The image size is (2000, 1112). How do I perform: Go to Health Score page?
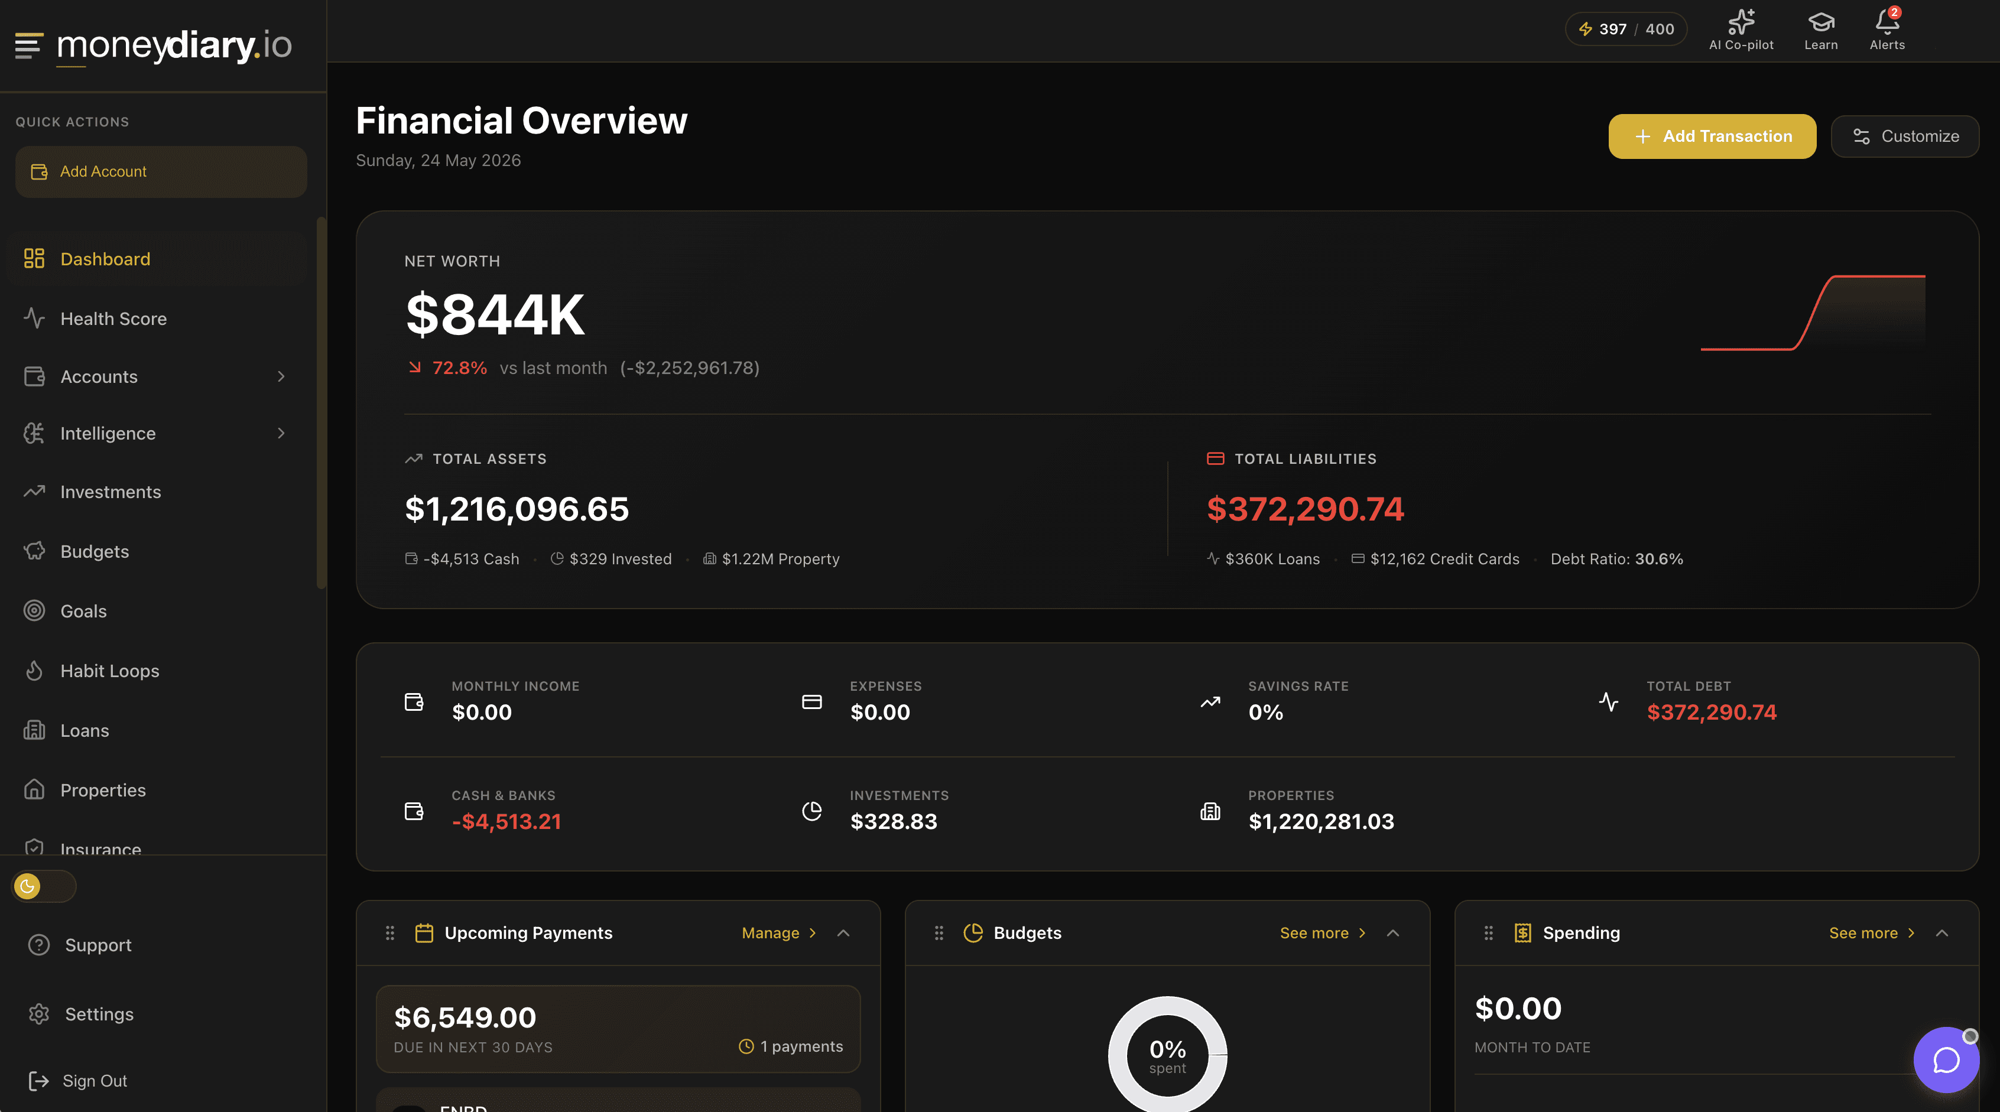click(x=155, y=318)
